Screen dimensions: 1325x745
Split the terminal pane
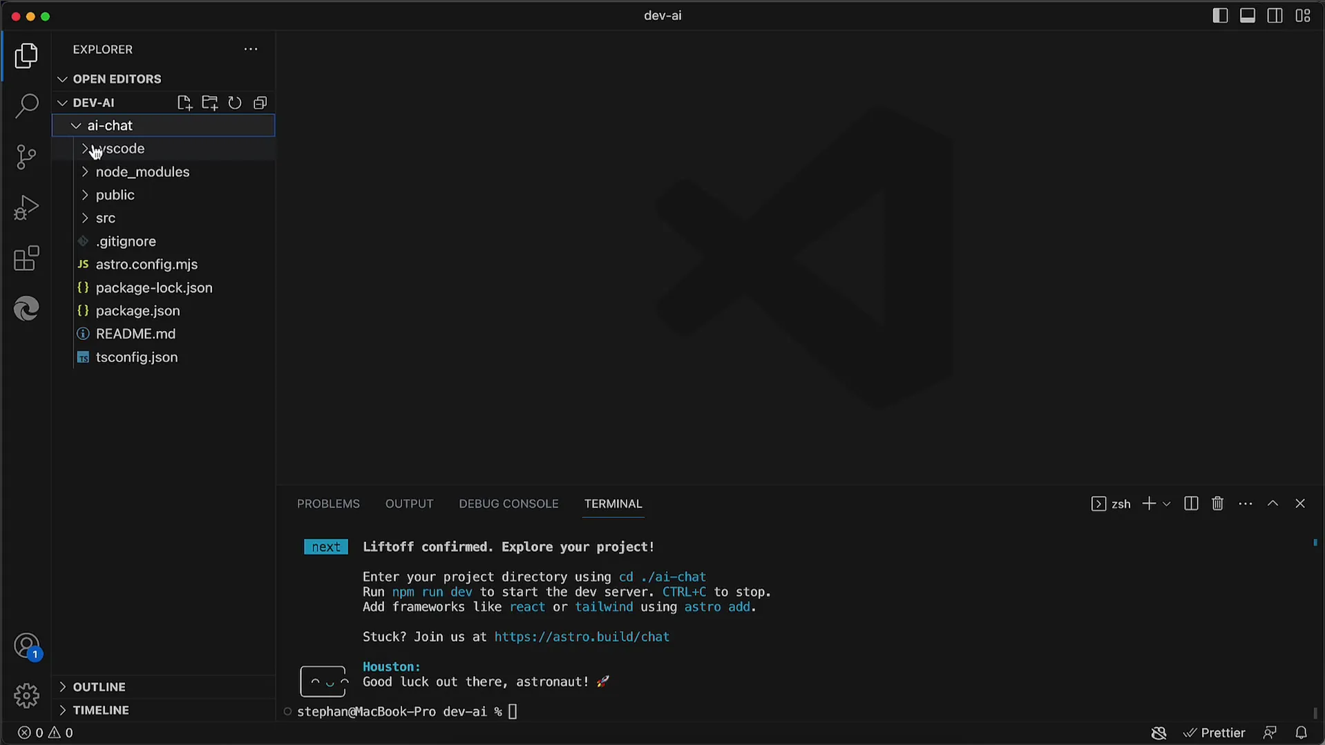(x=1191, y=504)
